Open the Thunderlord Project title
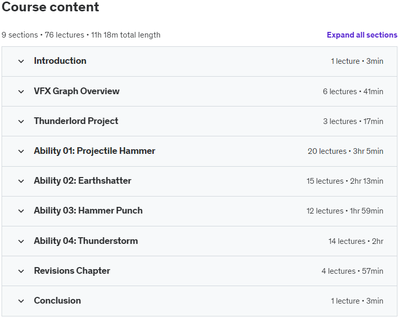Viewport: 399px width, 318px height. (76, 121)
